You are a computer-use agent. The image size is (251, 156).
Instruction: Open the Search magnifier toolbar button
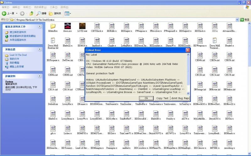click(39, 13)
